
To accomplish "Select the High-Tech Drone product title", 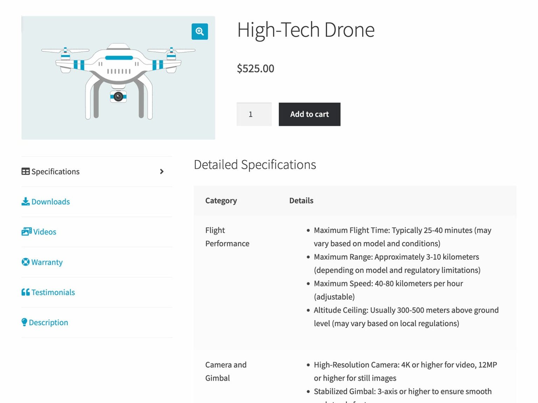I will pos(306,30).
